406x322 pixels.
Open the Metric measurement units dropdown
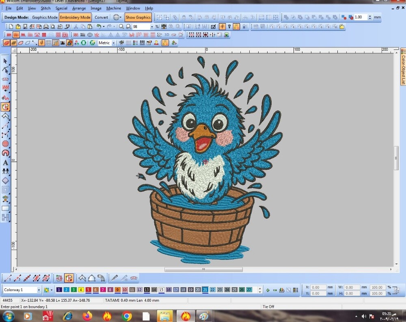(113, 43)
